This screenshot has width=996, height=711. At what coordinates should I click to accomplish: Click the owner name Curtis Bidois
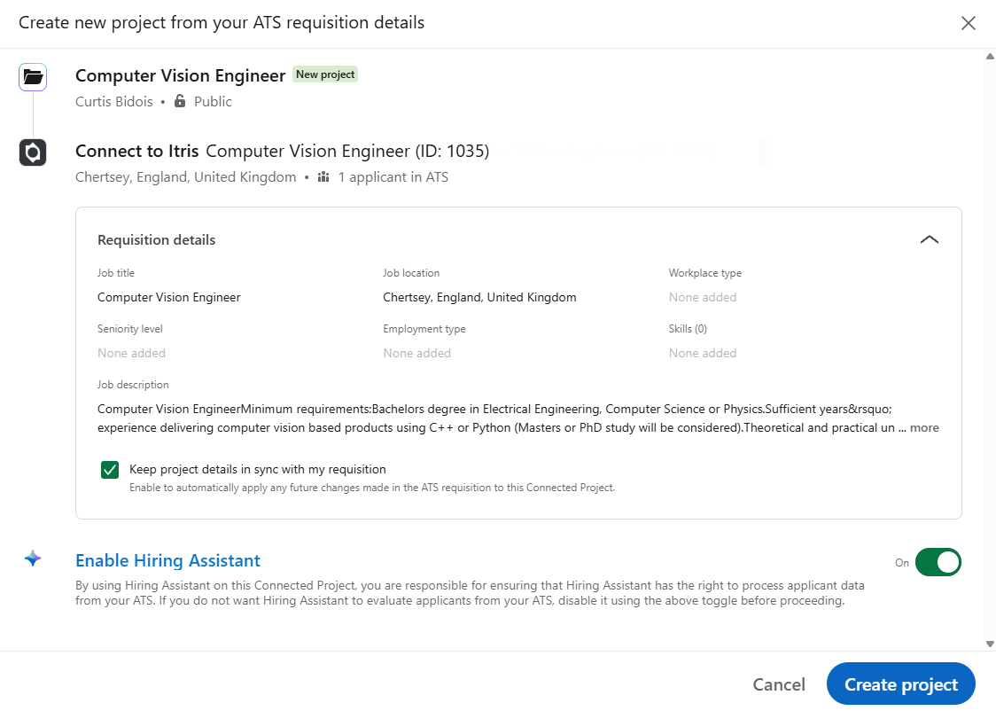[114, 102]
